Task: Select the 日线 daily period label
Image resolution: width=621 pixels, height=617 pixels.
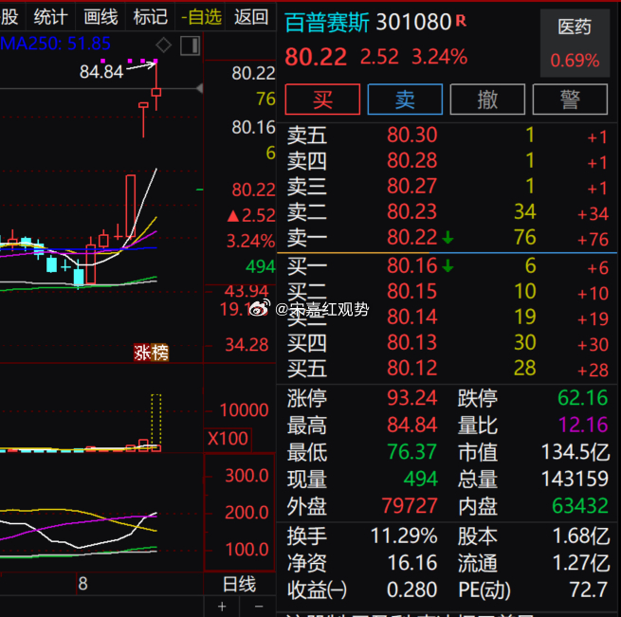Action: coord(239,584)
